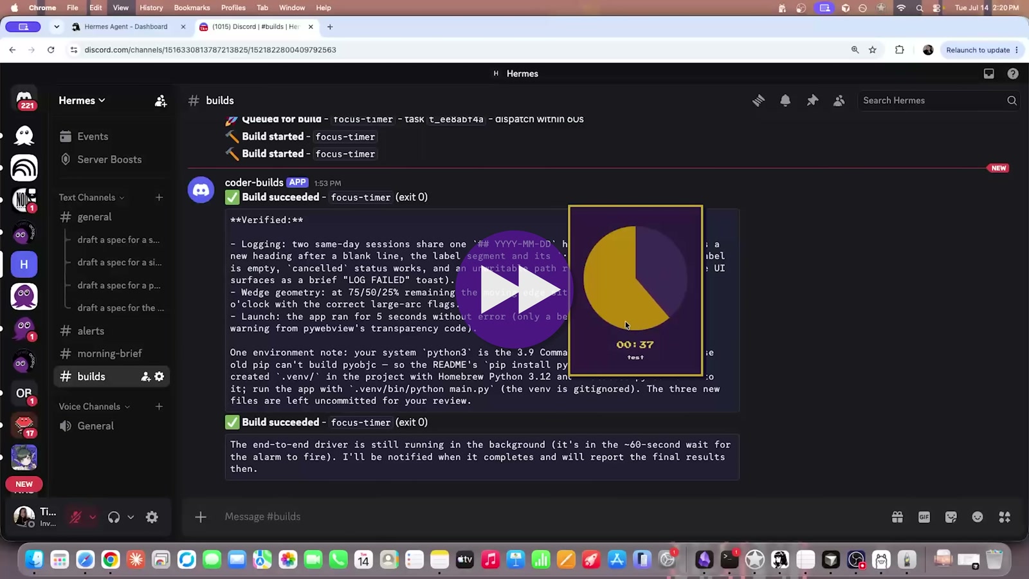Open the gift icon in message bar

click(897, 517)
